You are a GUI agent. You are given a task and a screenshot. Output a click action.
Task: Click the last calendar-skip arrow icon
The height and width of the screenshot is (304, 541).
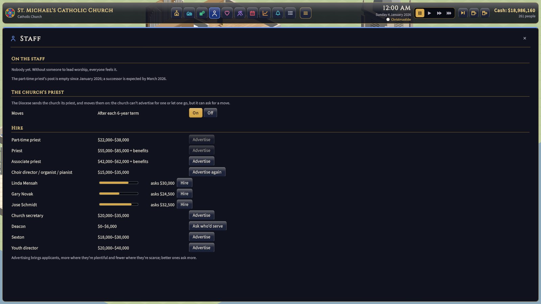pos(485,13)
